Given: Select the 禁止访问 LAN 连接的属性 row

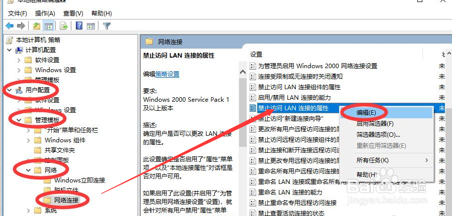Looking at the screenshot, I should coord(293,108).
